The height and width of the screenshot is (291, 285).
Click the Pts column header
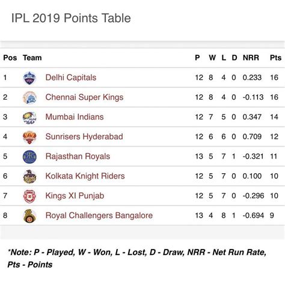tap(276, 58)
